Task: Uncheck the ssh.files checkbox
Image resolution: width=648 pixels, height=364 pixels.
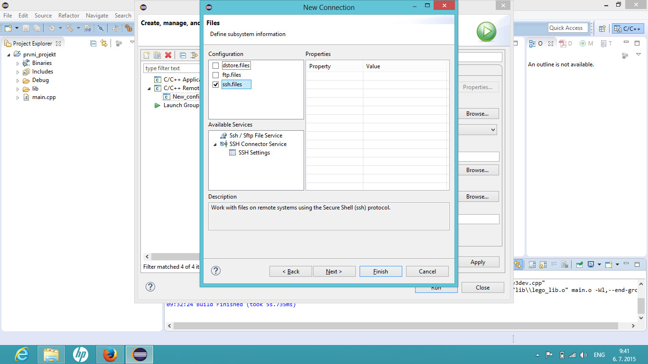Action: [x=216, y=84]
